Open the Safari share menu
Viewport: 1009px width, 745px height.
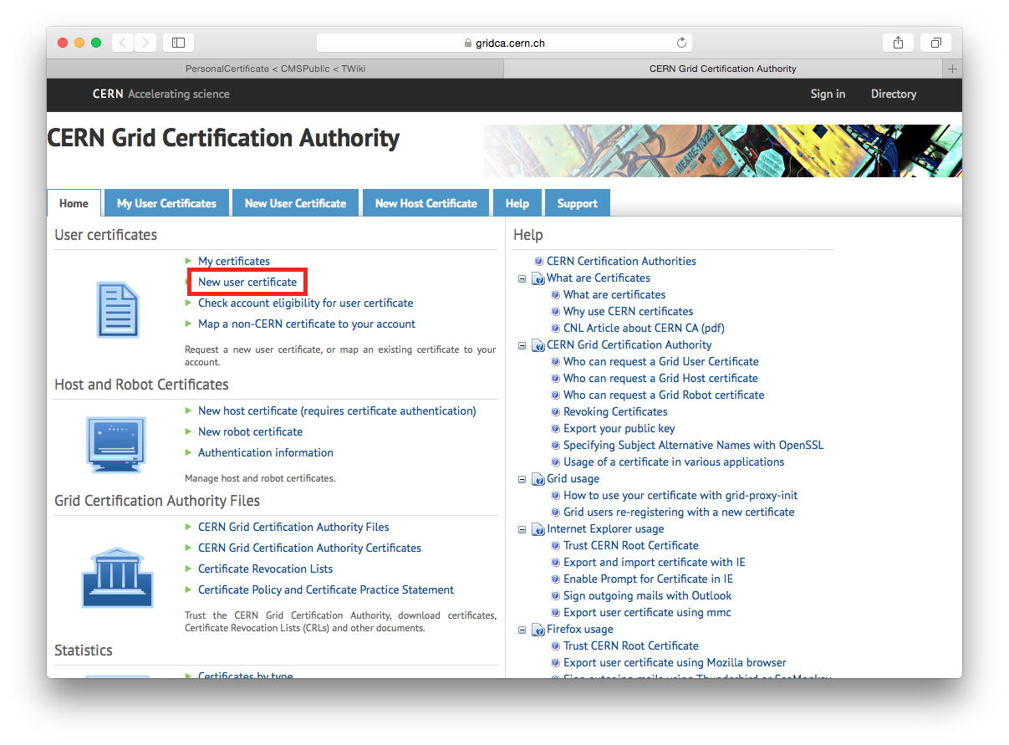point(898,43)
